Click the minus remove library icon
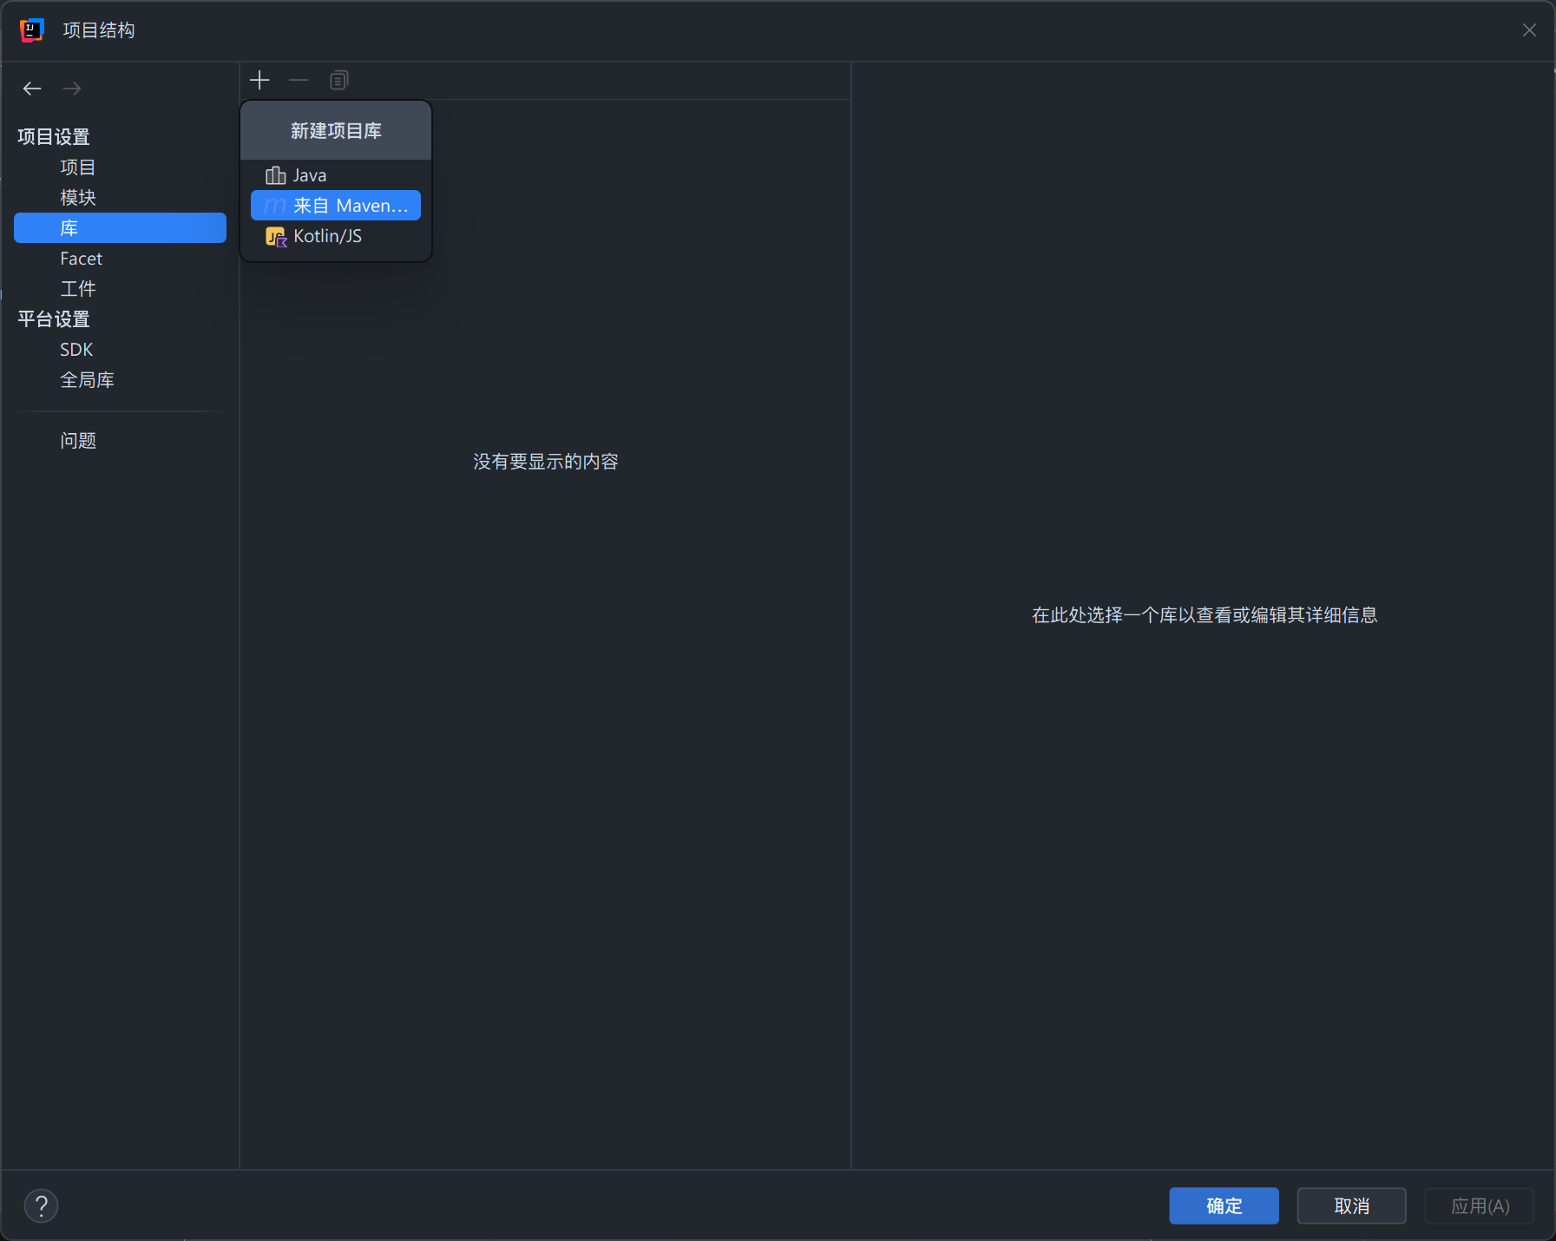 point(299,81)
